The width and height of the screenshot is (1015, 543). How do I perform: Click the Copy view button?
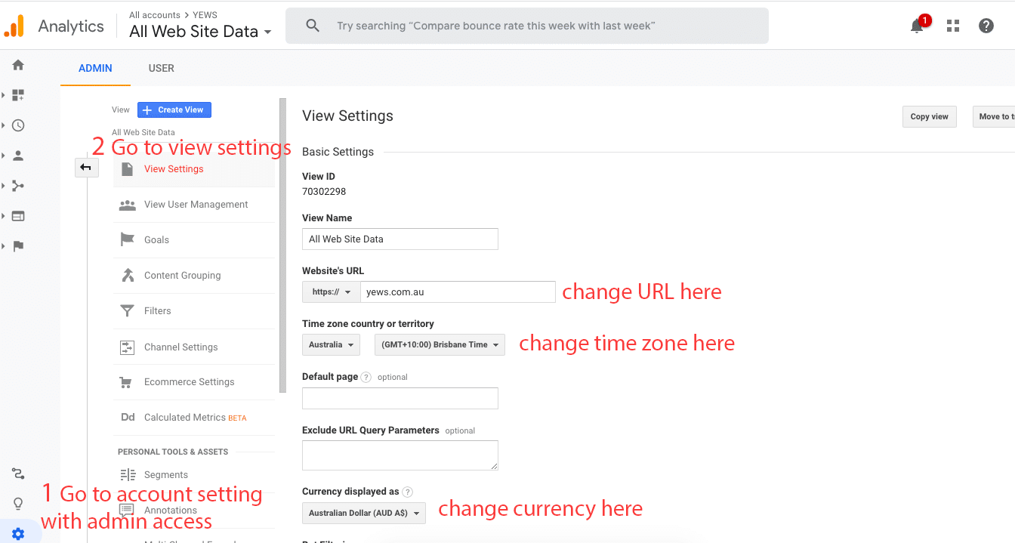coord(929,116)
